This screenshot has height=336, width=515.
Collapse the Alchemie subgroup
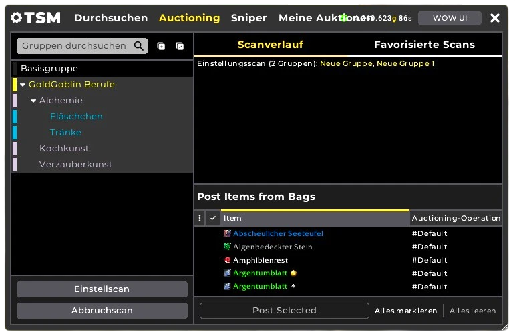coord(33,101)
